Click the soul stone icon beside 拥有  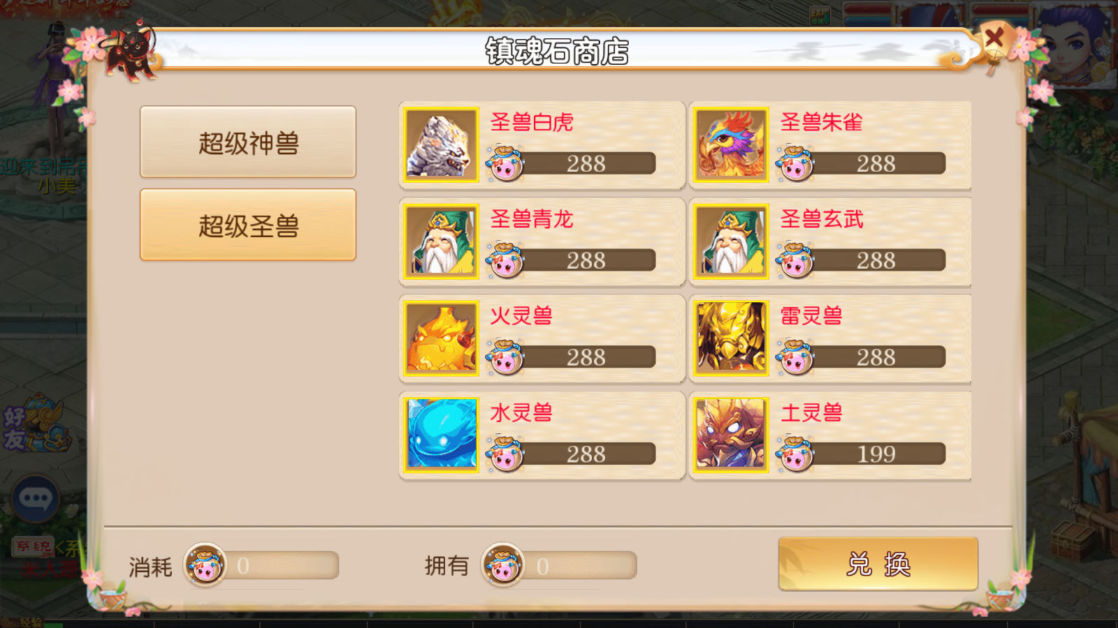coord(503,565)
